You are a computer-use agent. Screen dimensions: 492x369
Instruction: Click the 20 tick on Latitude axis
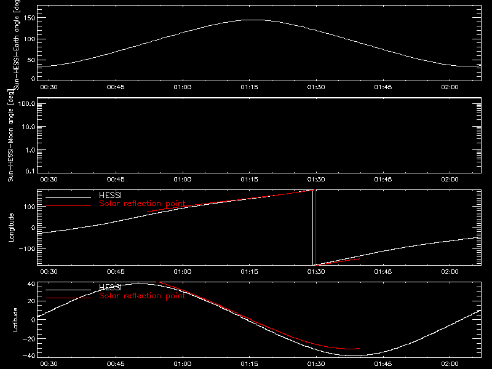pos(31,301)
